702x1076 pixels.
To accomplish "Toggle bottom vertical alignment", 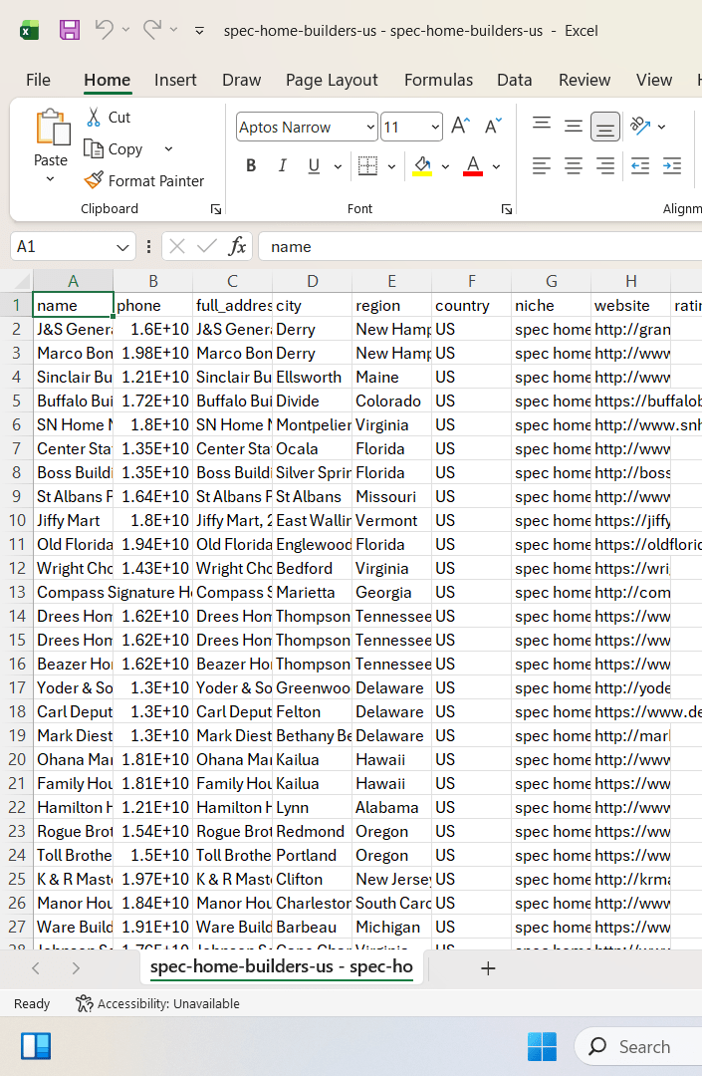I will pyautogui.click(x=605, y=127).
